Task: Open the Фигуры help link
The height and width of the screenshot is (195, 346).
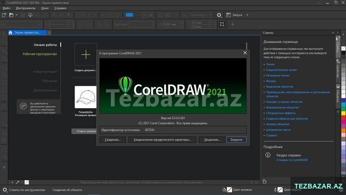Action: [271, 81]
